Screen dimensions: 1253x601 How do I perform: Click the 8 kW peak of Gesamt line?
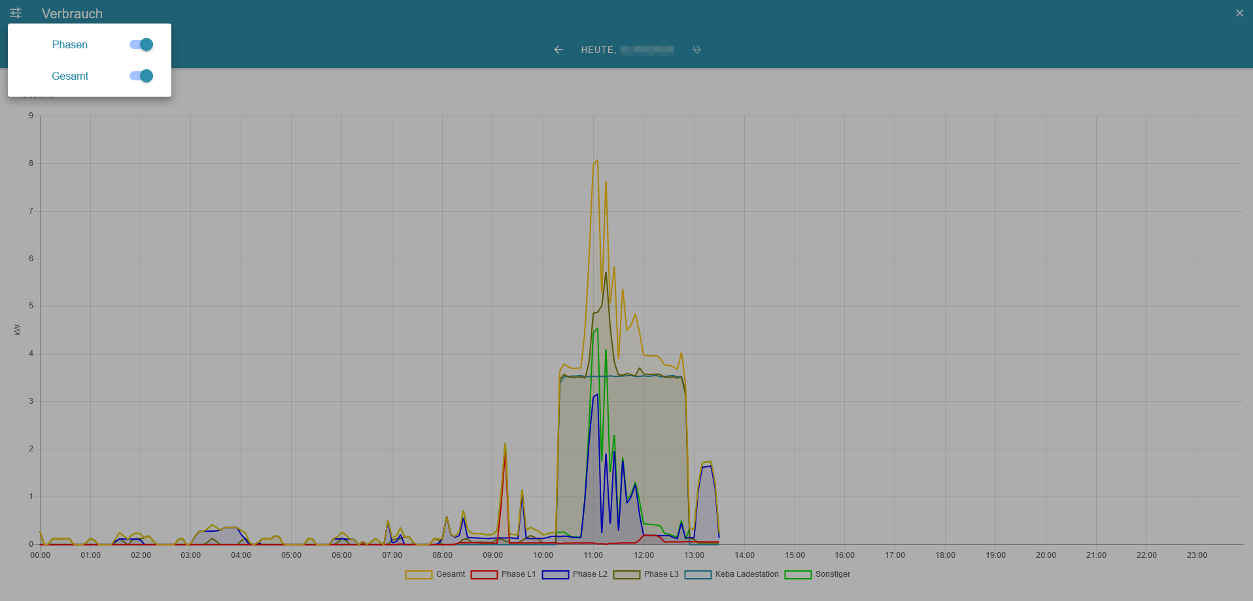(x=596, y=160)
